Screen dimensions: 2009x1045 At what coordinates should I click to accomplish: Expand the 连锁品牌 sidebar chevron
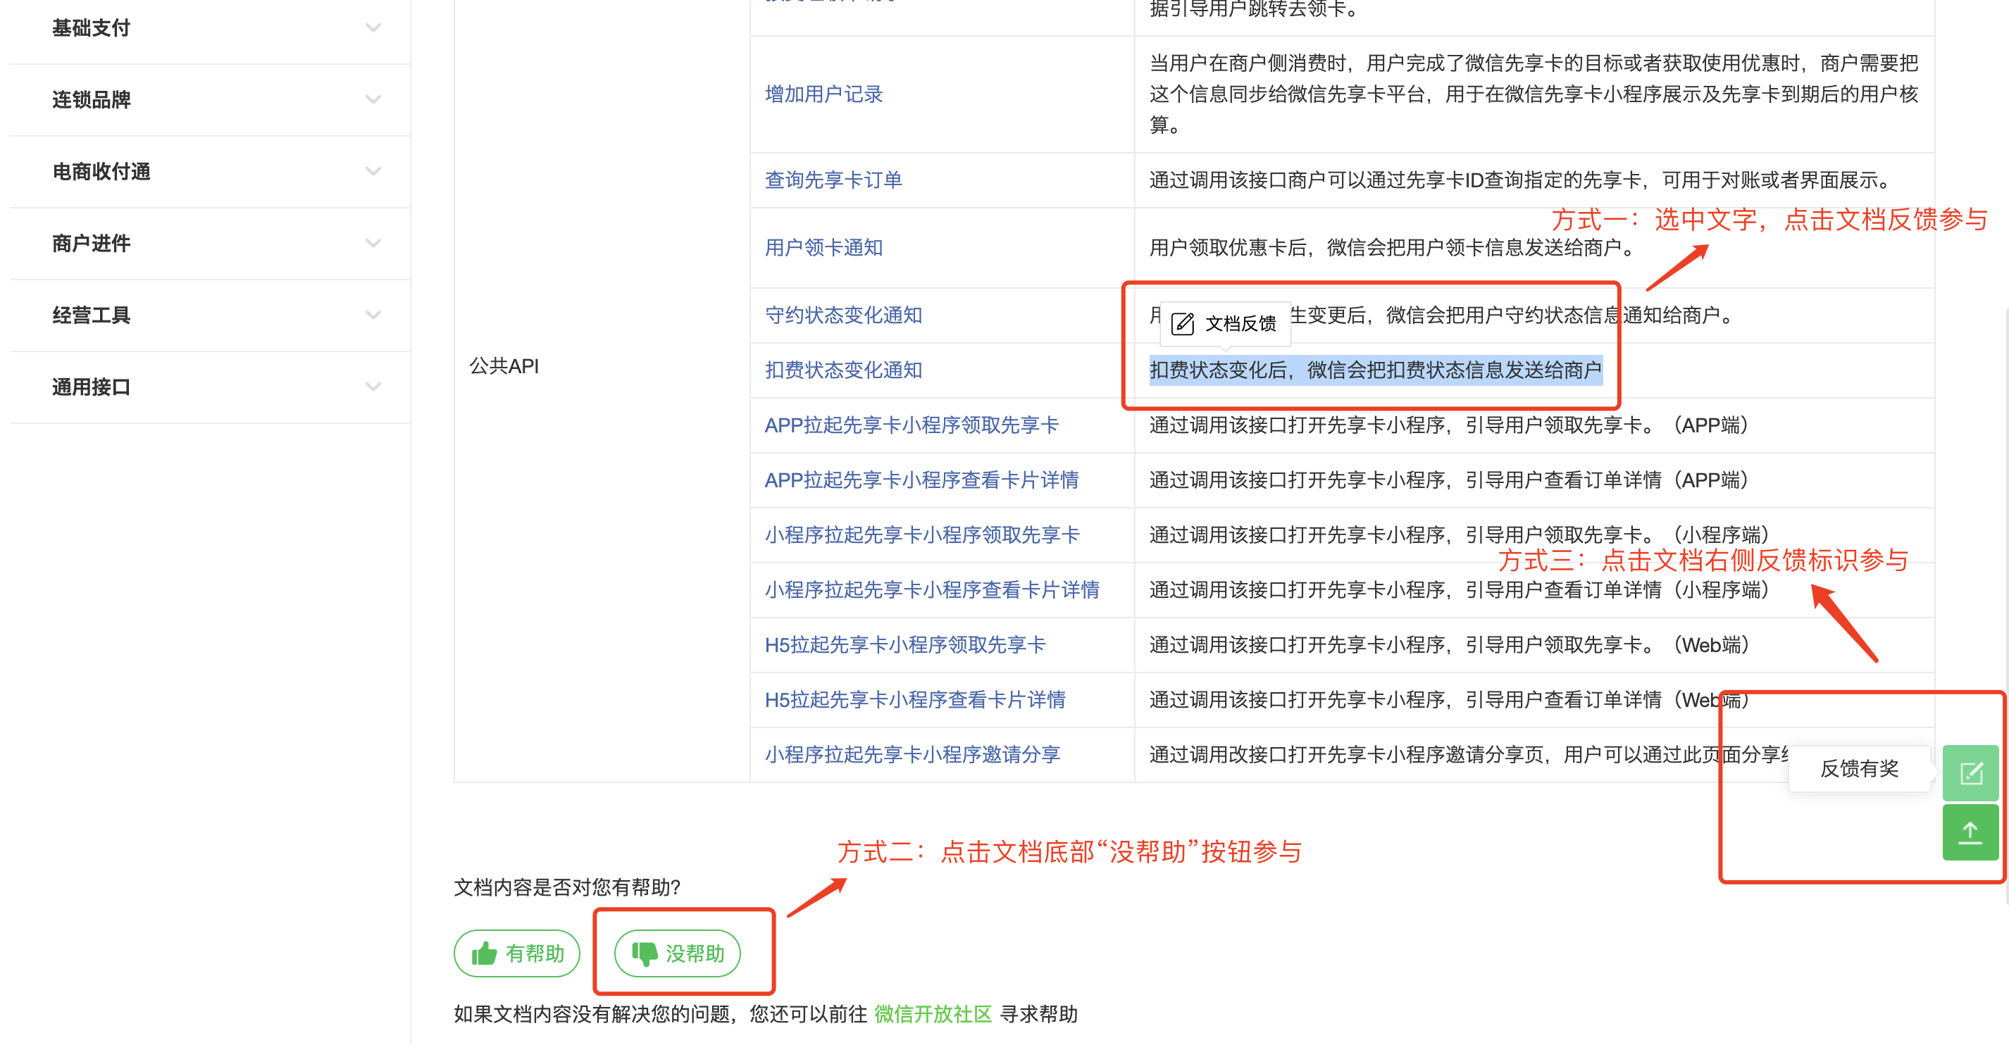pos(373,100)
